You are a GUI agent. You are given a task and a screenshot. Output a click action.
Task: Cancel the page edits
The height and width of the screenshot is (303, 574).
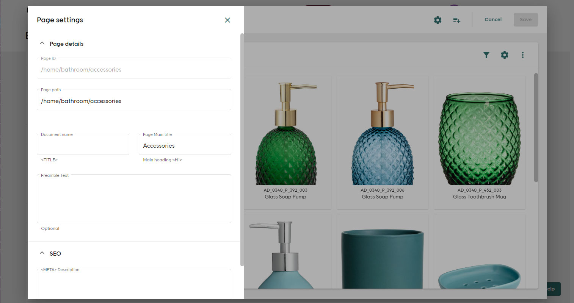(x=493, y=20)
